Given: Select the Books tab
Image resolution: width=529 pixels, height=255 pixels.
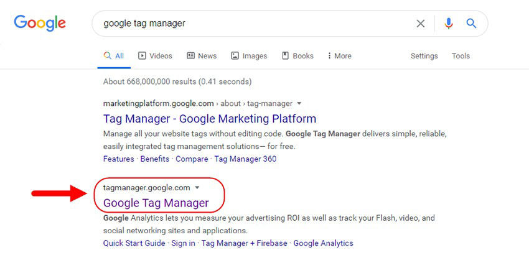Looking at the screenshot, I should [x=297, y=56].
